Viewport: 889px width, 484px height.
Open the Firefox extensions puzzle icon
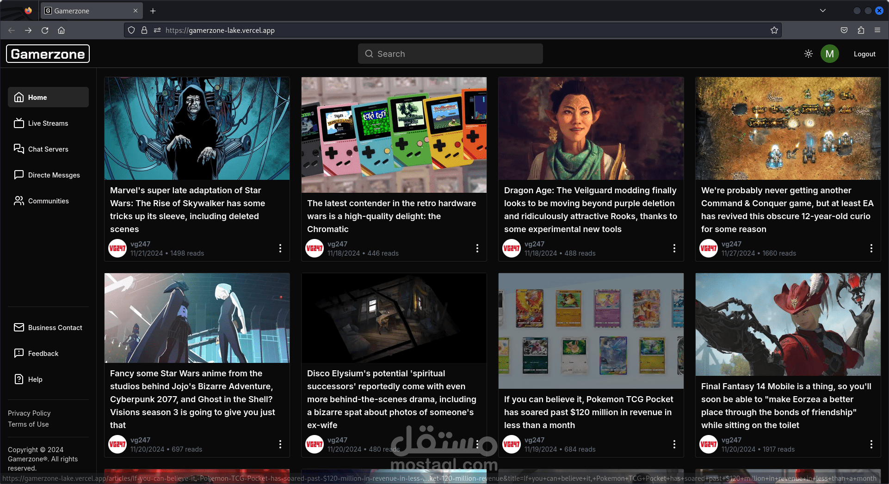(861, 30)
